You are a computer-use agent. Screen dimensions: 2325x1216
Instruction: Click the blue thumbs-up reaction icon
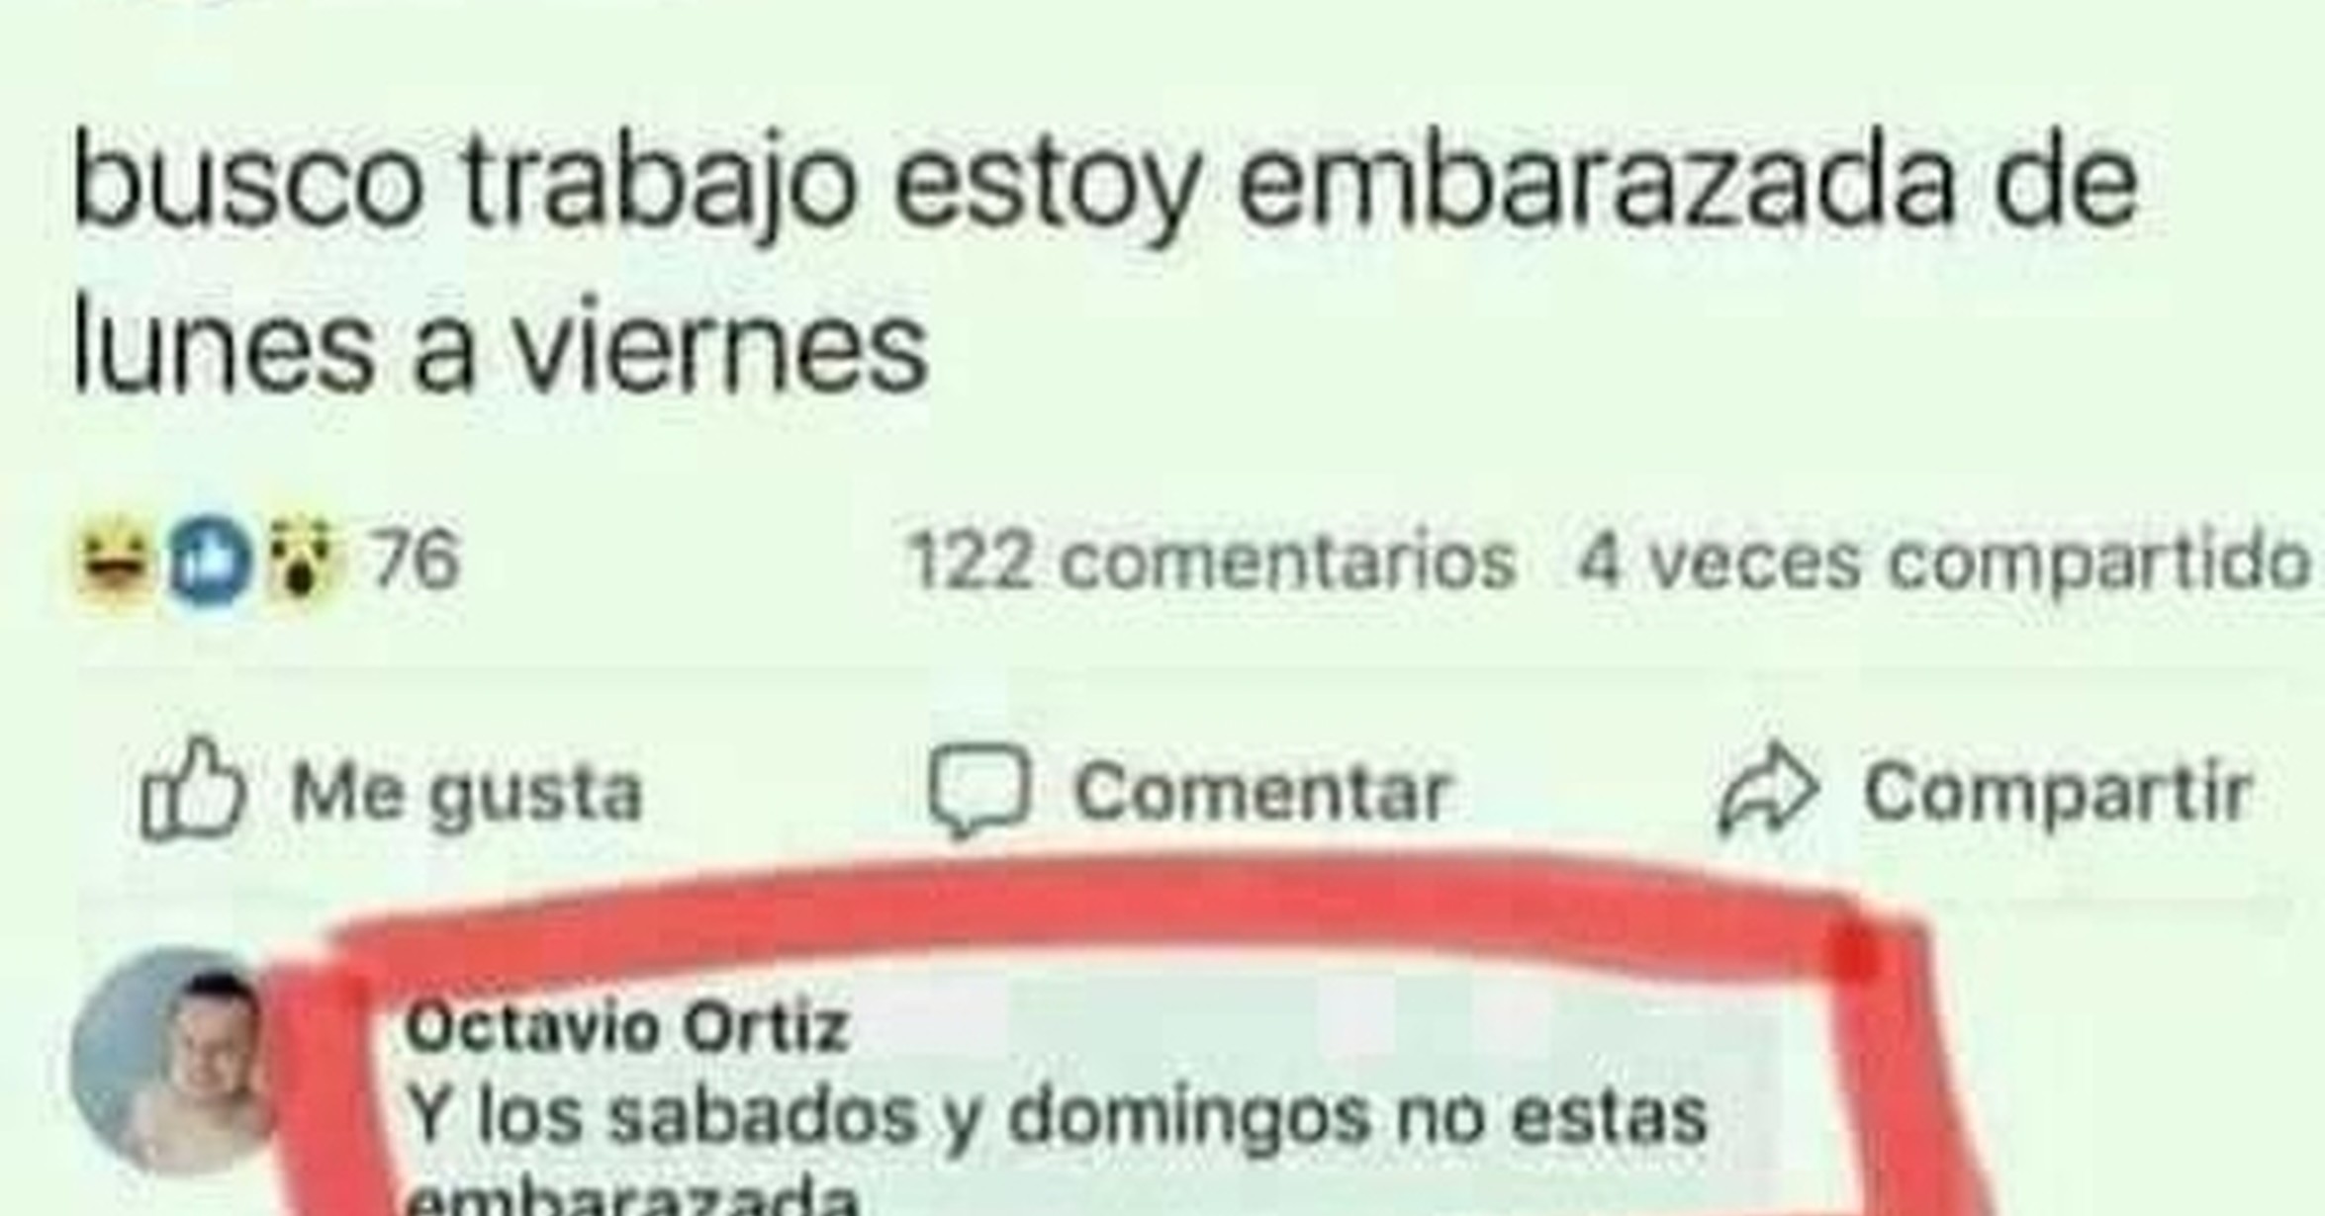pyautogui.click(x=209, y=562)
